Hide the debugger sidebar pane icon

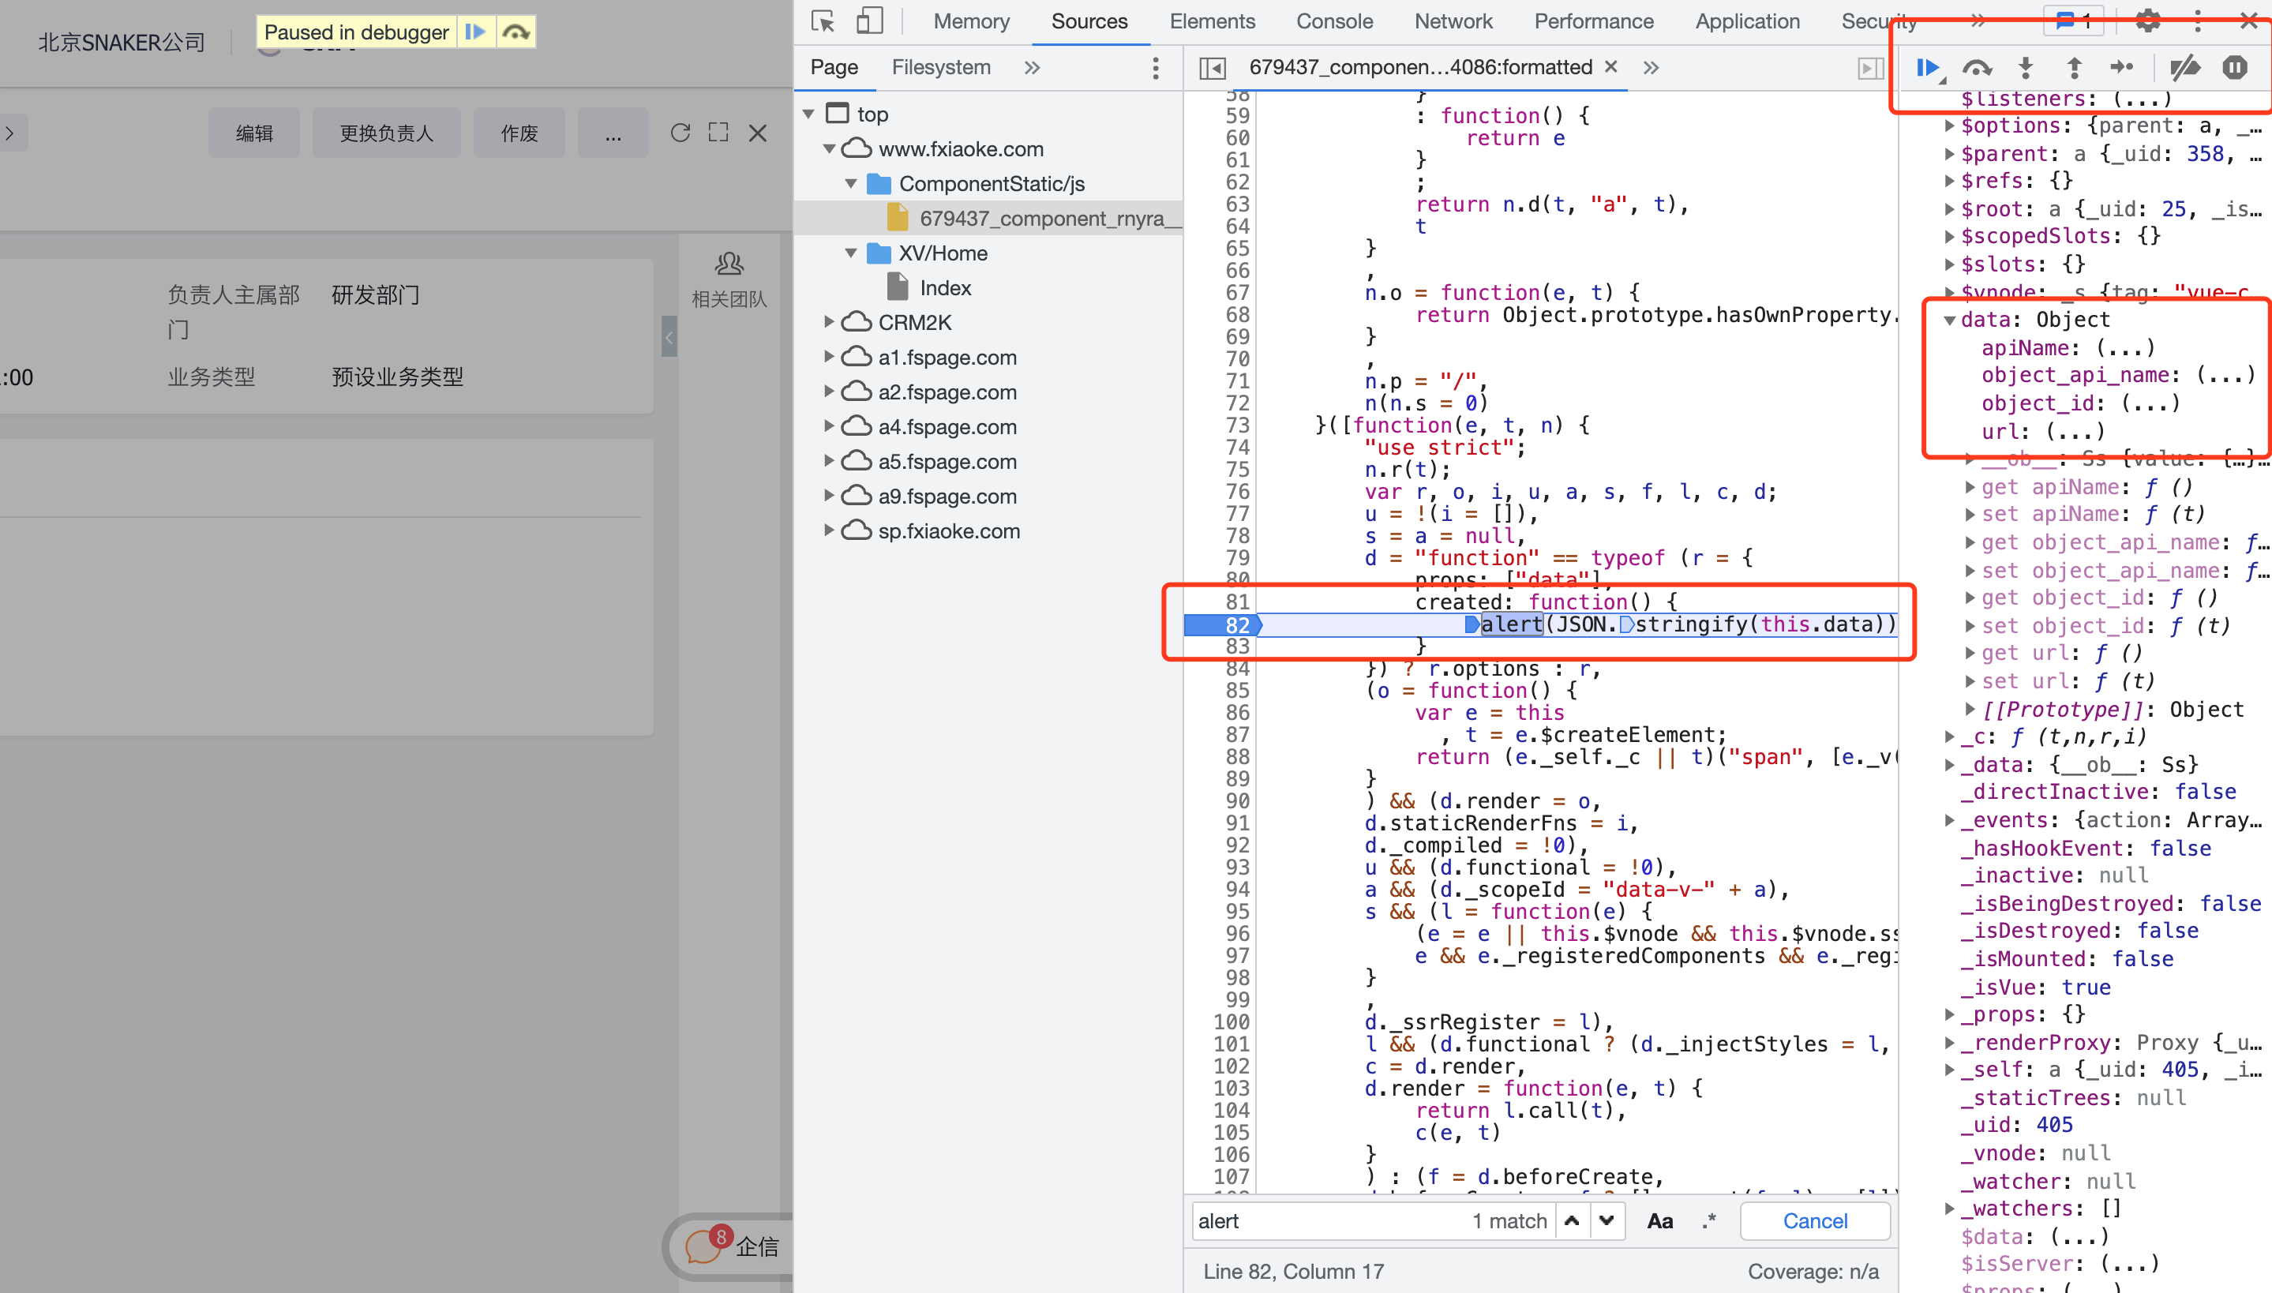coord(1870,68)
